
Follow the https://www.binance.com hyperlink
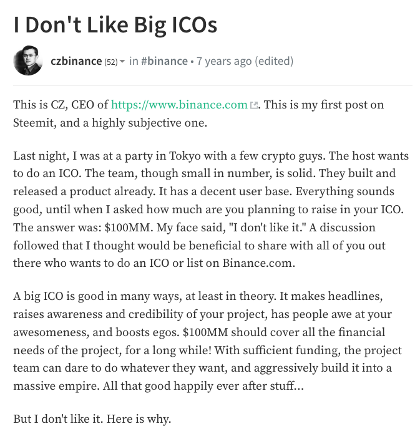click(179, 105)
